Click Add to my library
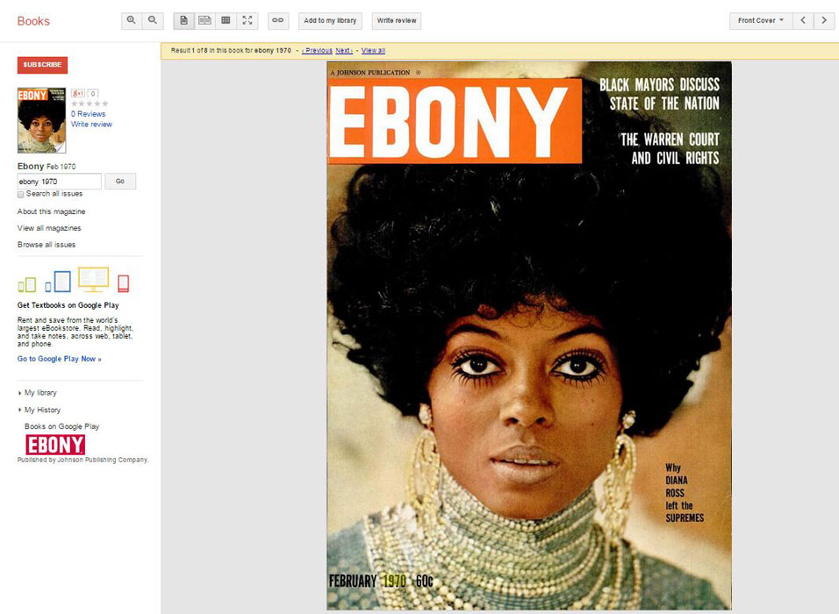This screenshot has width=839, height=614. tap(330, 20)
